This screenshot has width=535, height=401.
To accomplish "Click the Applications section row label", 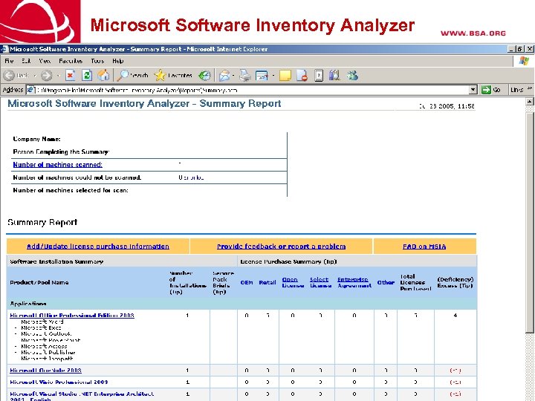I will (x=28, y=304).
